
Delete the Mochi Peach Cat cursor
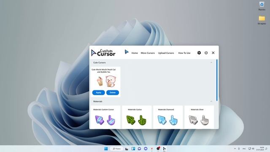[113, 92]
